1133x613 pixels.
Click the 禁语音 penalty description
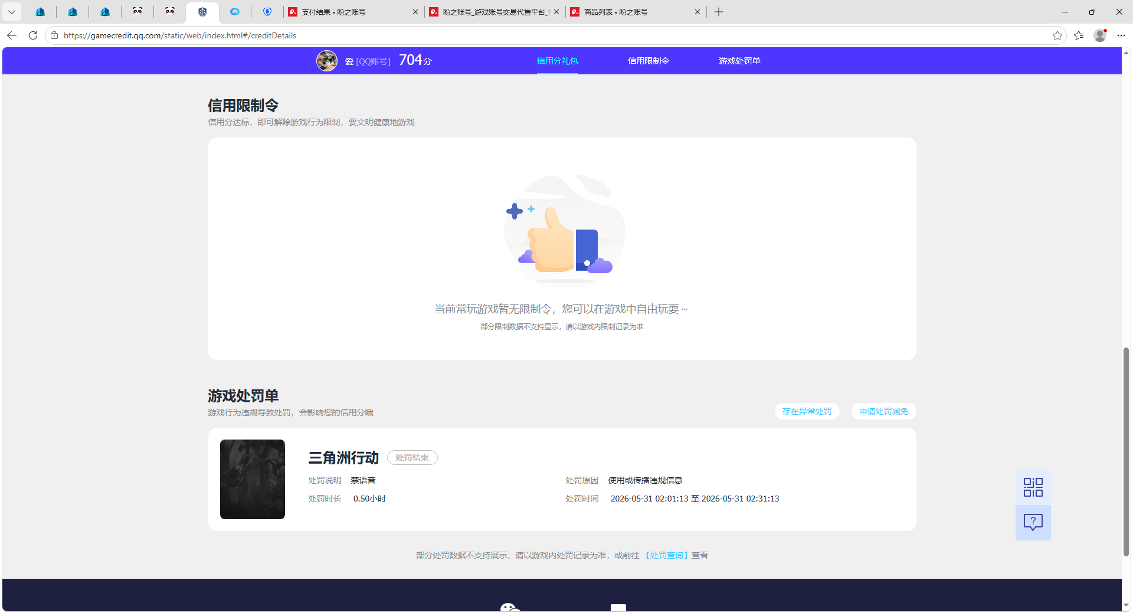click(x=363, y=480)
